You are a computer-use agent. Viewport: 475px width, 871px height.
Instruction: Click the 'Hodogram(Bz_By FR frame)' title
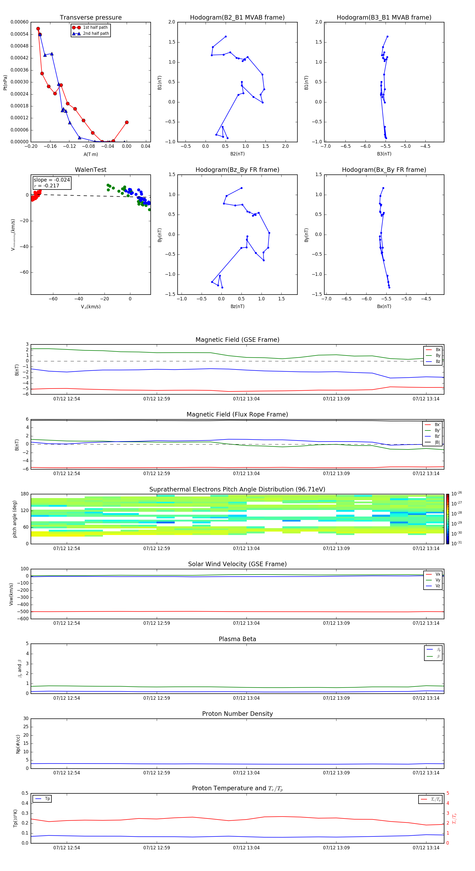(237, 170)
